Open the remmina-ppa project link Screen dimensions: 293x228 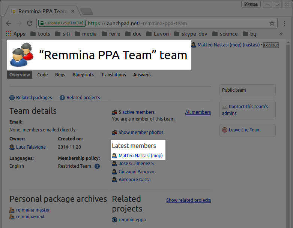tap(132, 220)
